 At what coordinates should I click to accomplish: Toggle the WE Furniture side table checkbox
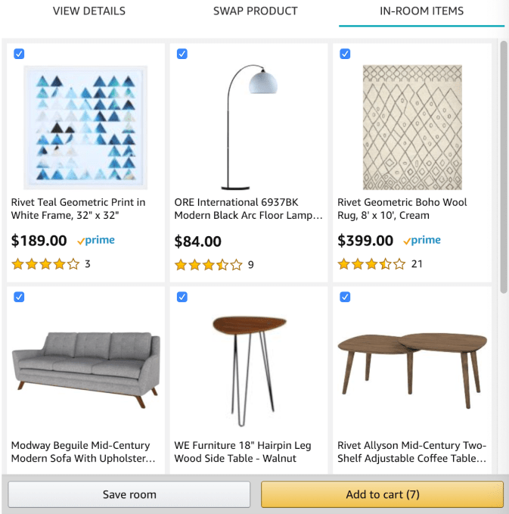tap(182, 297)
